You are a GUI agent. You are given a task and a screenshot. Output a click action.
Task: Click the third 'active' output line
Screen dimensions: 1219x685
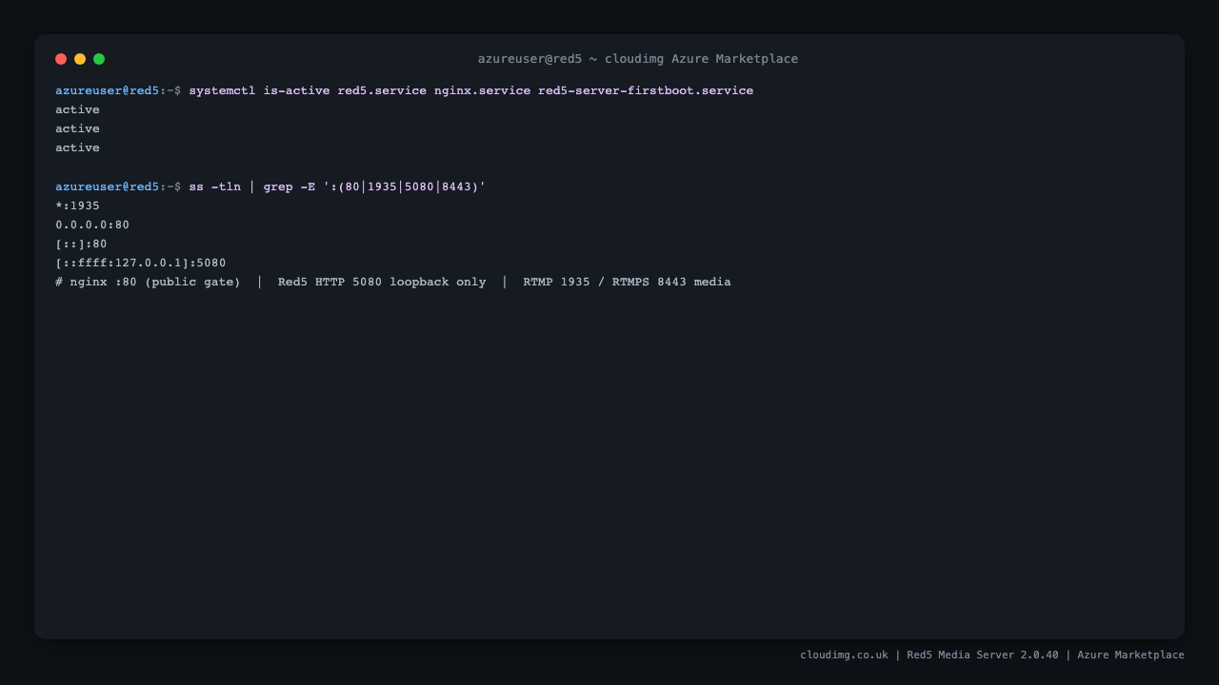coord(77,148)
